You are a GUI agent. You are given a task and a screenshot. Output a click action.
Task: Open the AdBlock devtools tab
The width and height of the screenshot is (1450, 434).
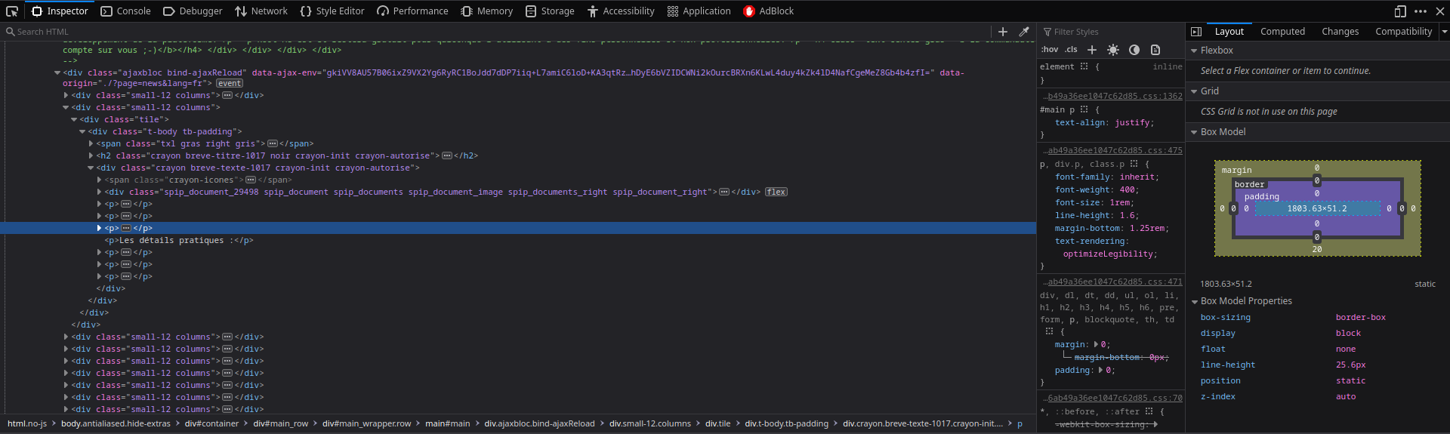(x=768, y=11)
